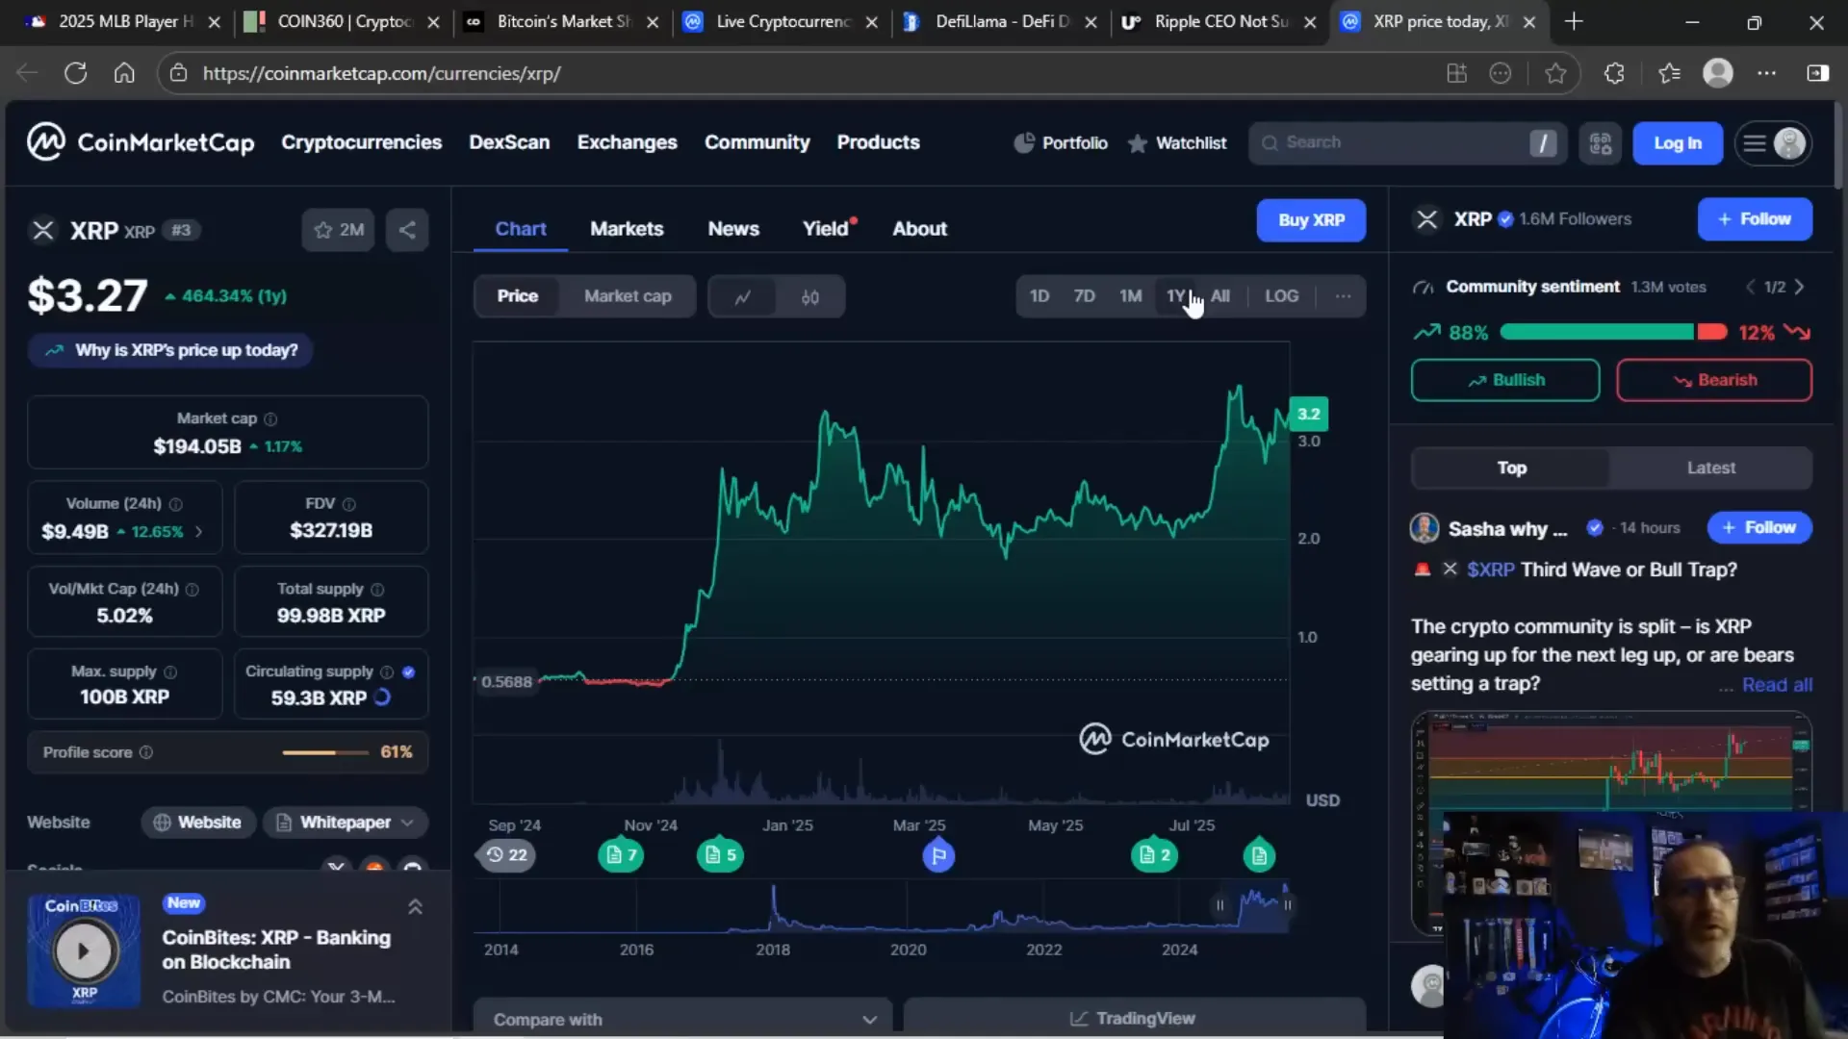Screen dimensions: 1848x1039
Task: Open the chart more options ellipsis
Action: (x=1343, y=296)
